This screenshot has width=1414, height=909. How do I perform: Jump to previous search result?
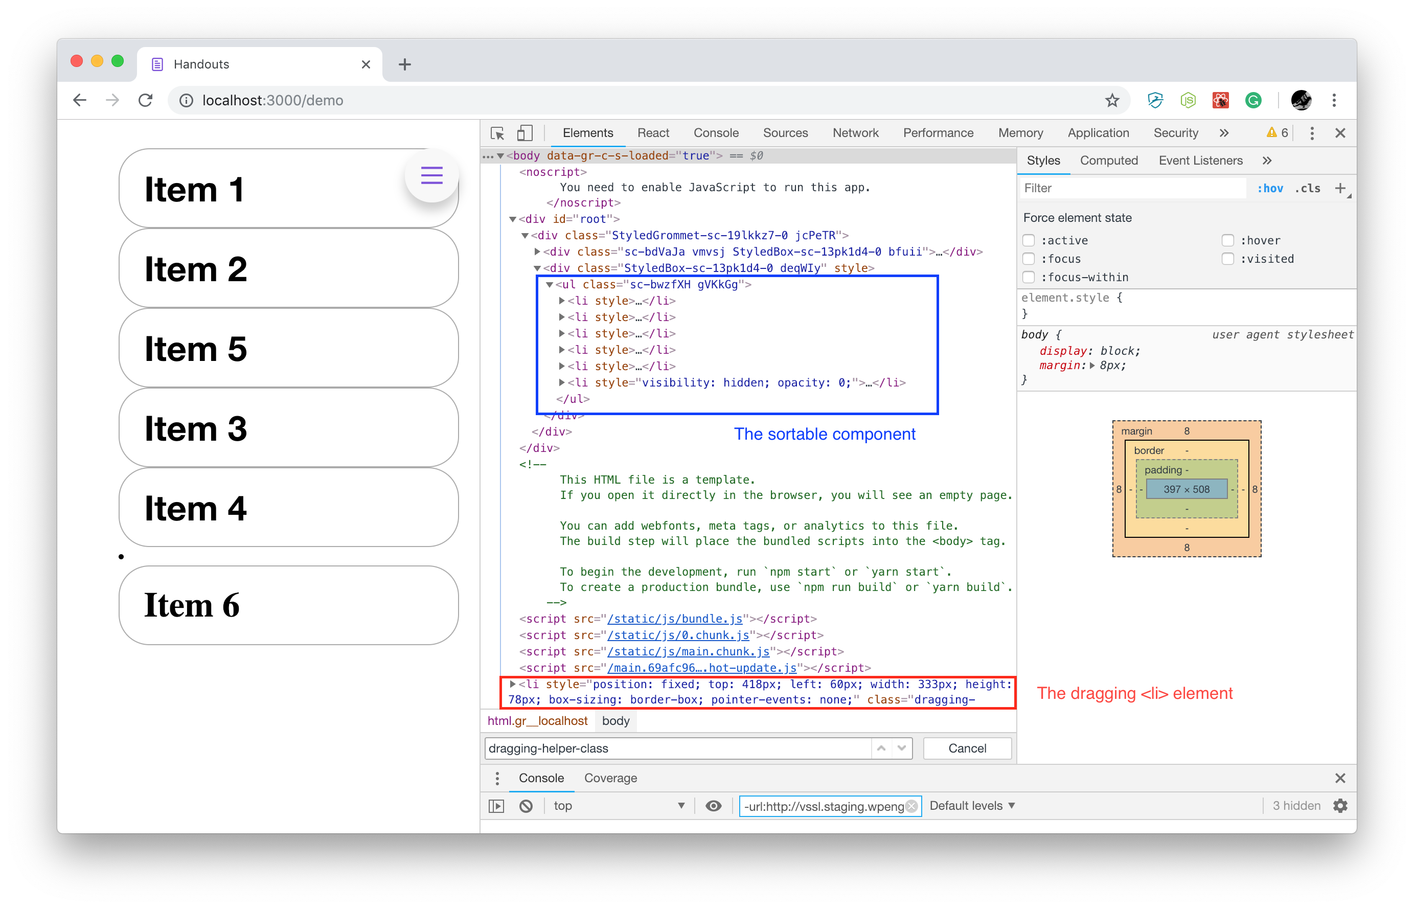(x=881, y=748)
